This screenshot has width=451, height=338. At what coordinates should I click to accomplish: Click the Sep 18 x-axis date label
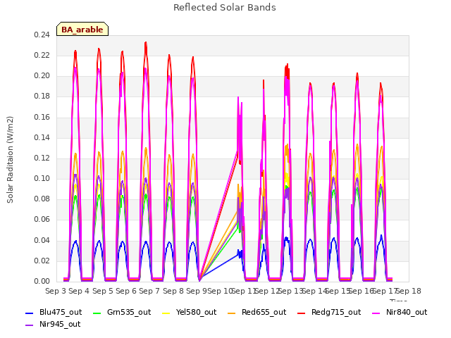pyautogui.click(x=409, y=291)
